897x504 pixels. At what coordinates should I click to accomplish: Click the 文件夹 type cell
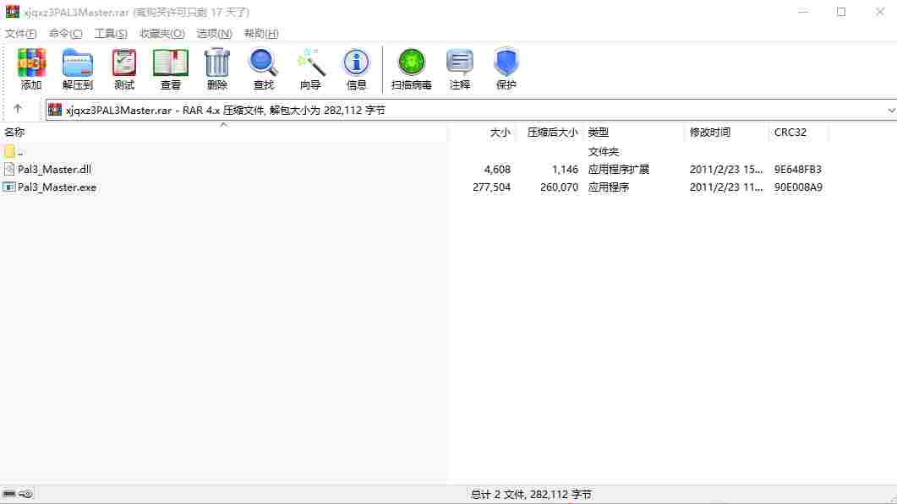pyautogui.click(x=603, y=151)
